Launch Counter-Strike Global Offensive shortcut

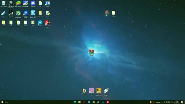coord(99,92)
